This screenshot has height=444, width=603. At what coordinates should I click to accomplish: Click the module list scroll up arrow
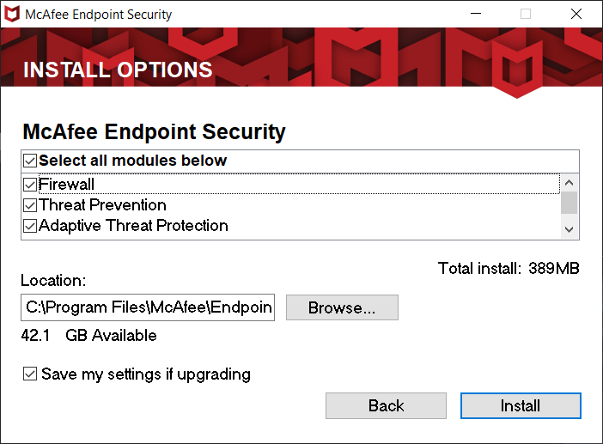[x=569, y=183]
